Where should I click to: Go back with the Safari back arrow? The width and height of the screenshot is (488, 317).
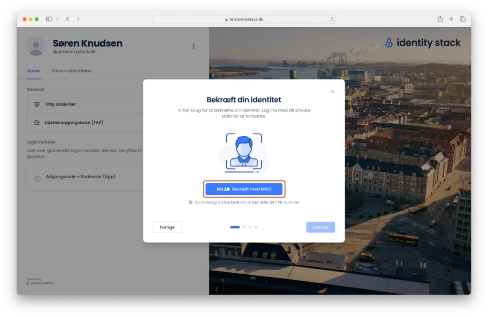coord(68,19)
